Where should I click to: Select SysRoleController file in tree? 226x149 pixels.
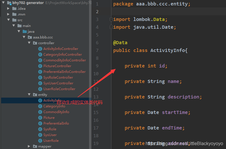[x=58, y=78]
